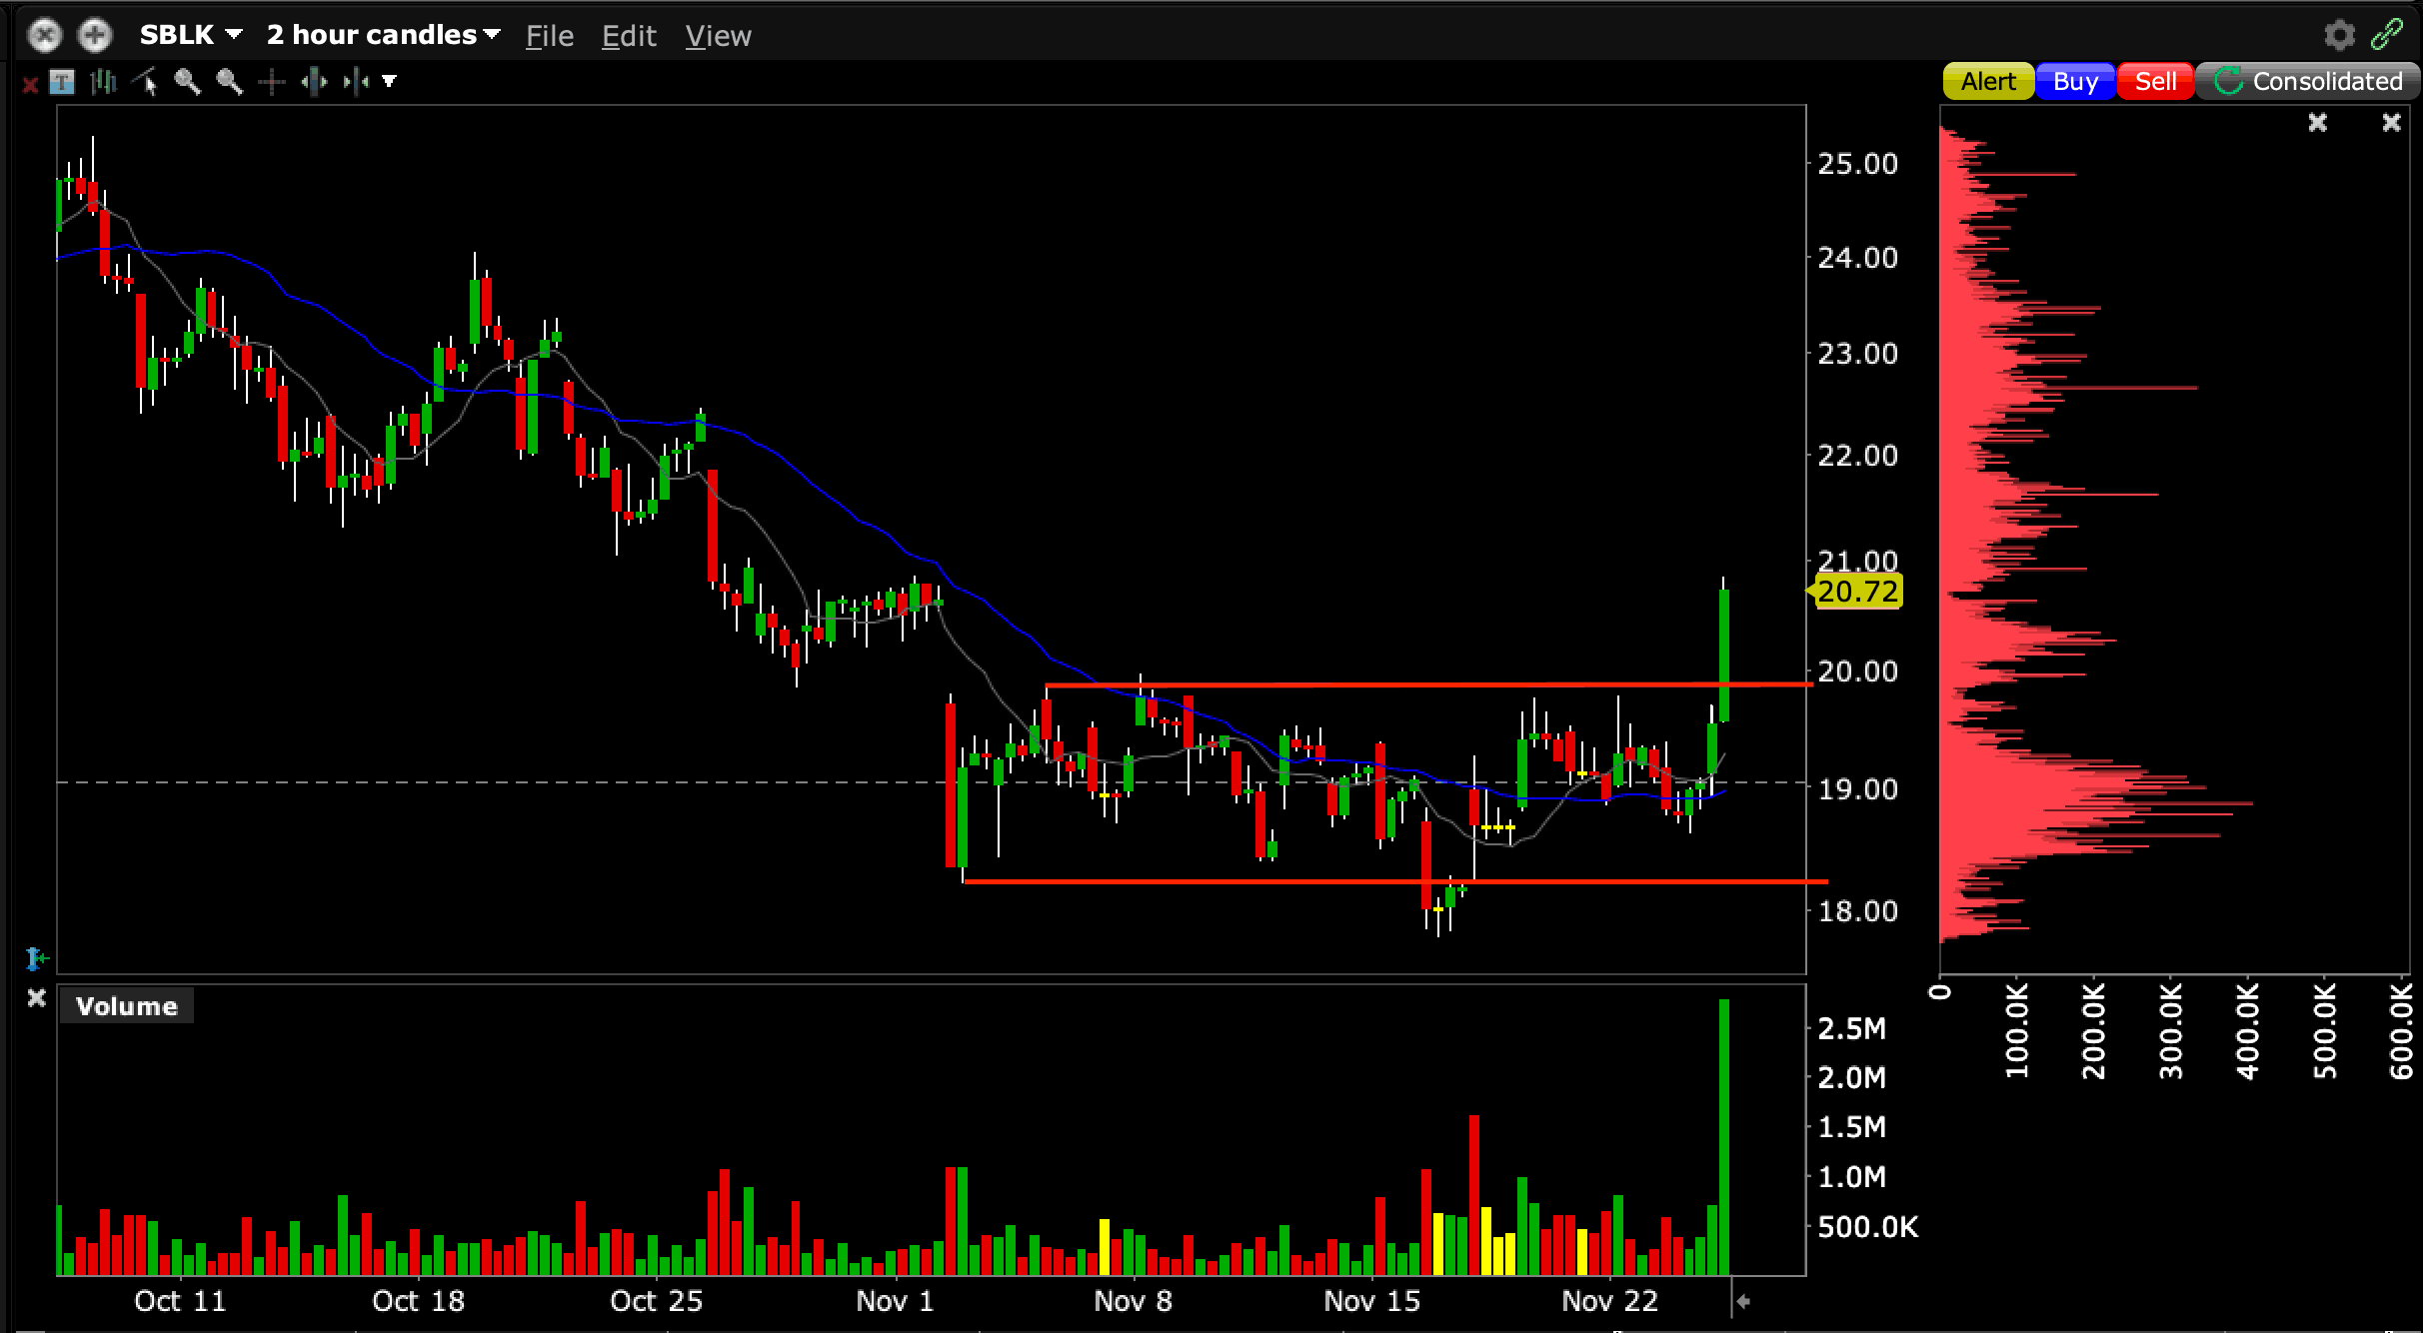
Task: Expand the 2 hour candles dropdown
Action: click(383, 35)
